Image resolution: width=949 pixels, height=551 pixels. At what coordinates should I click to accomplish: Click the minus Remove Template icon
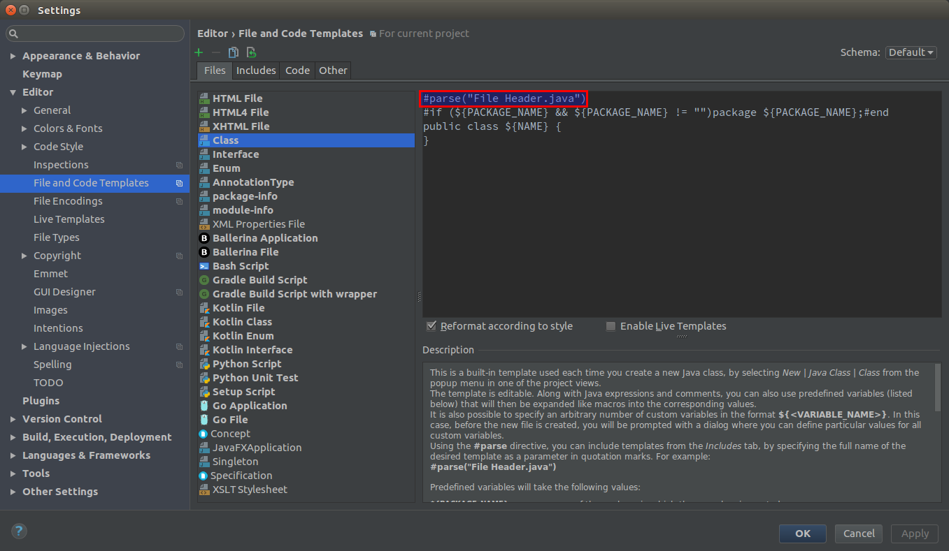[x=216, y=52]
